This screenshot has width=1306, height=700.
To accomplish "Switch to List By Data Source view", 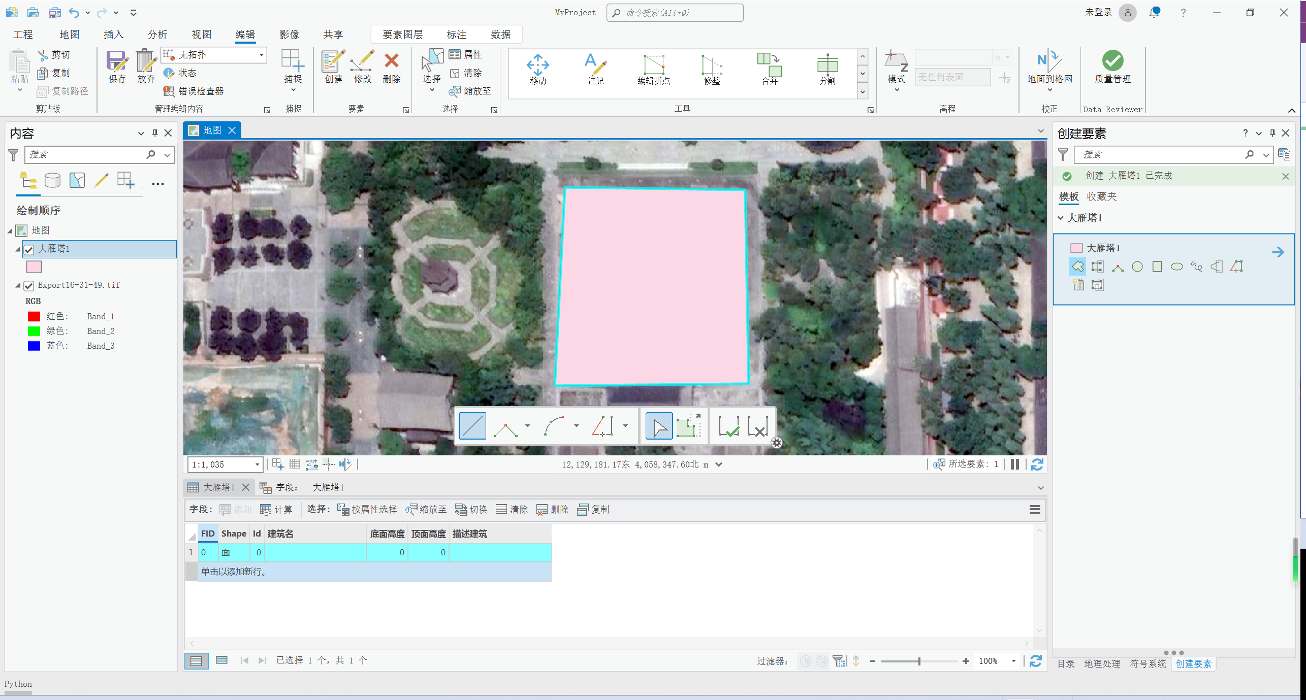I will coord(52,180).
